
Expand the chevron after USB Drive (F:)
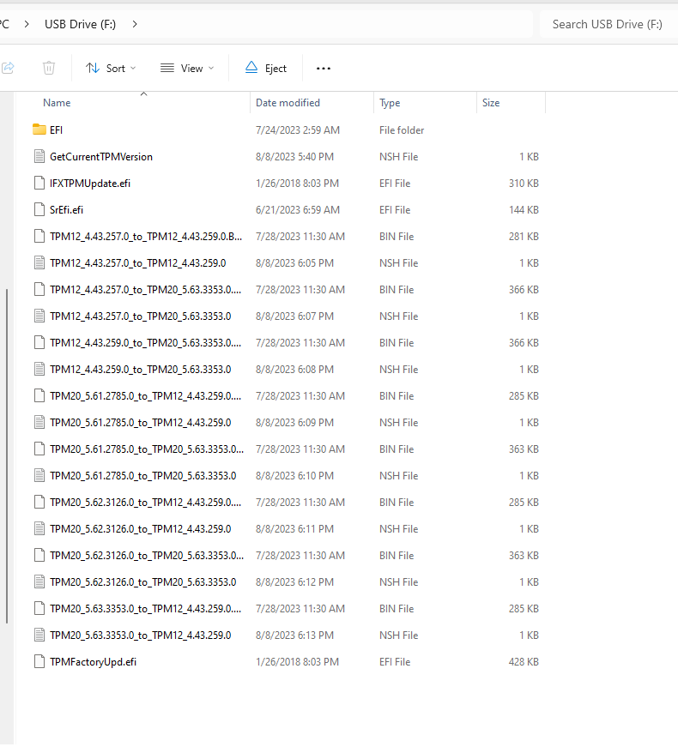(135, 24)
